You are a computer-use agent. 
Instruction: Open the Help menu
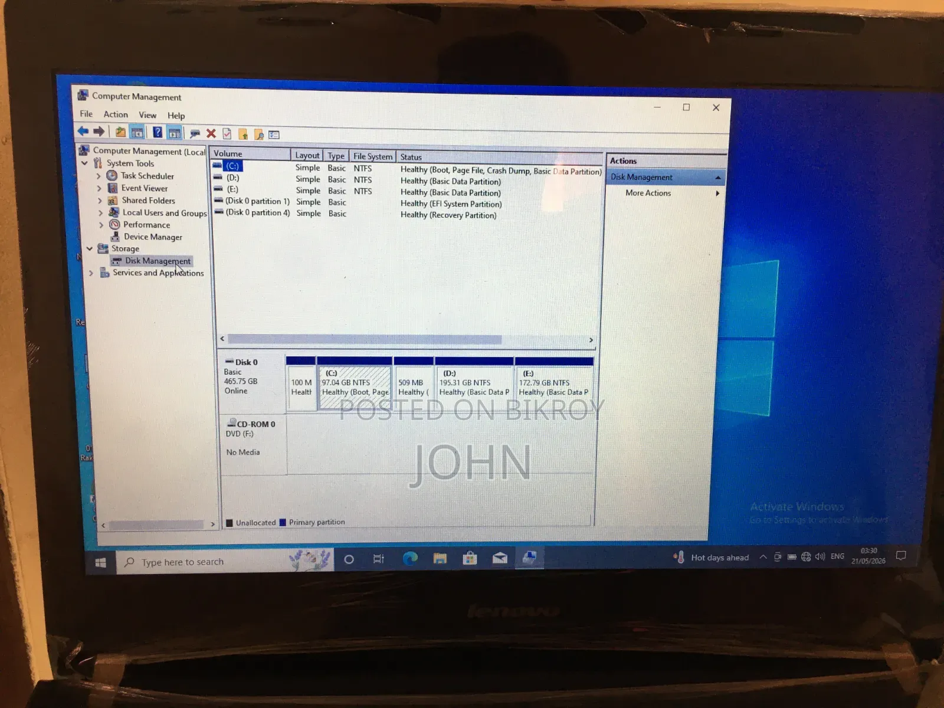point(176,116)
